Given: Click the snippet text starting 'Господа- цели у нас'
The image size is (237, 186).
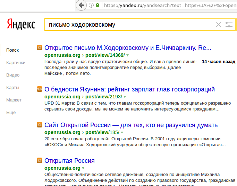Looking at the screenshot, I should tap(120, 68).
